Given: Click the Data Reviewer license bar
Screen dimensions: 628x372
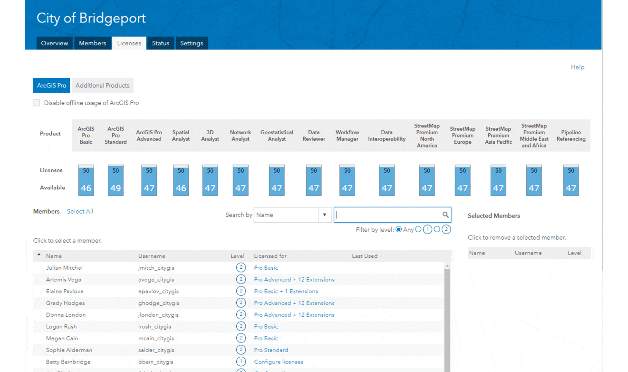Looking at the screenshot, I should coord(314,180).
